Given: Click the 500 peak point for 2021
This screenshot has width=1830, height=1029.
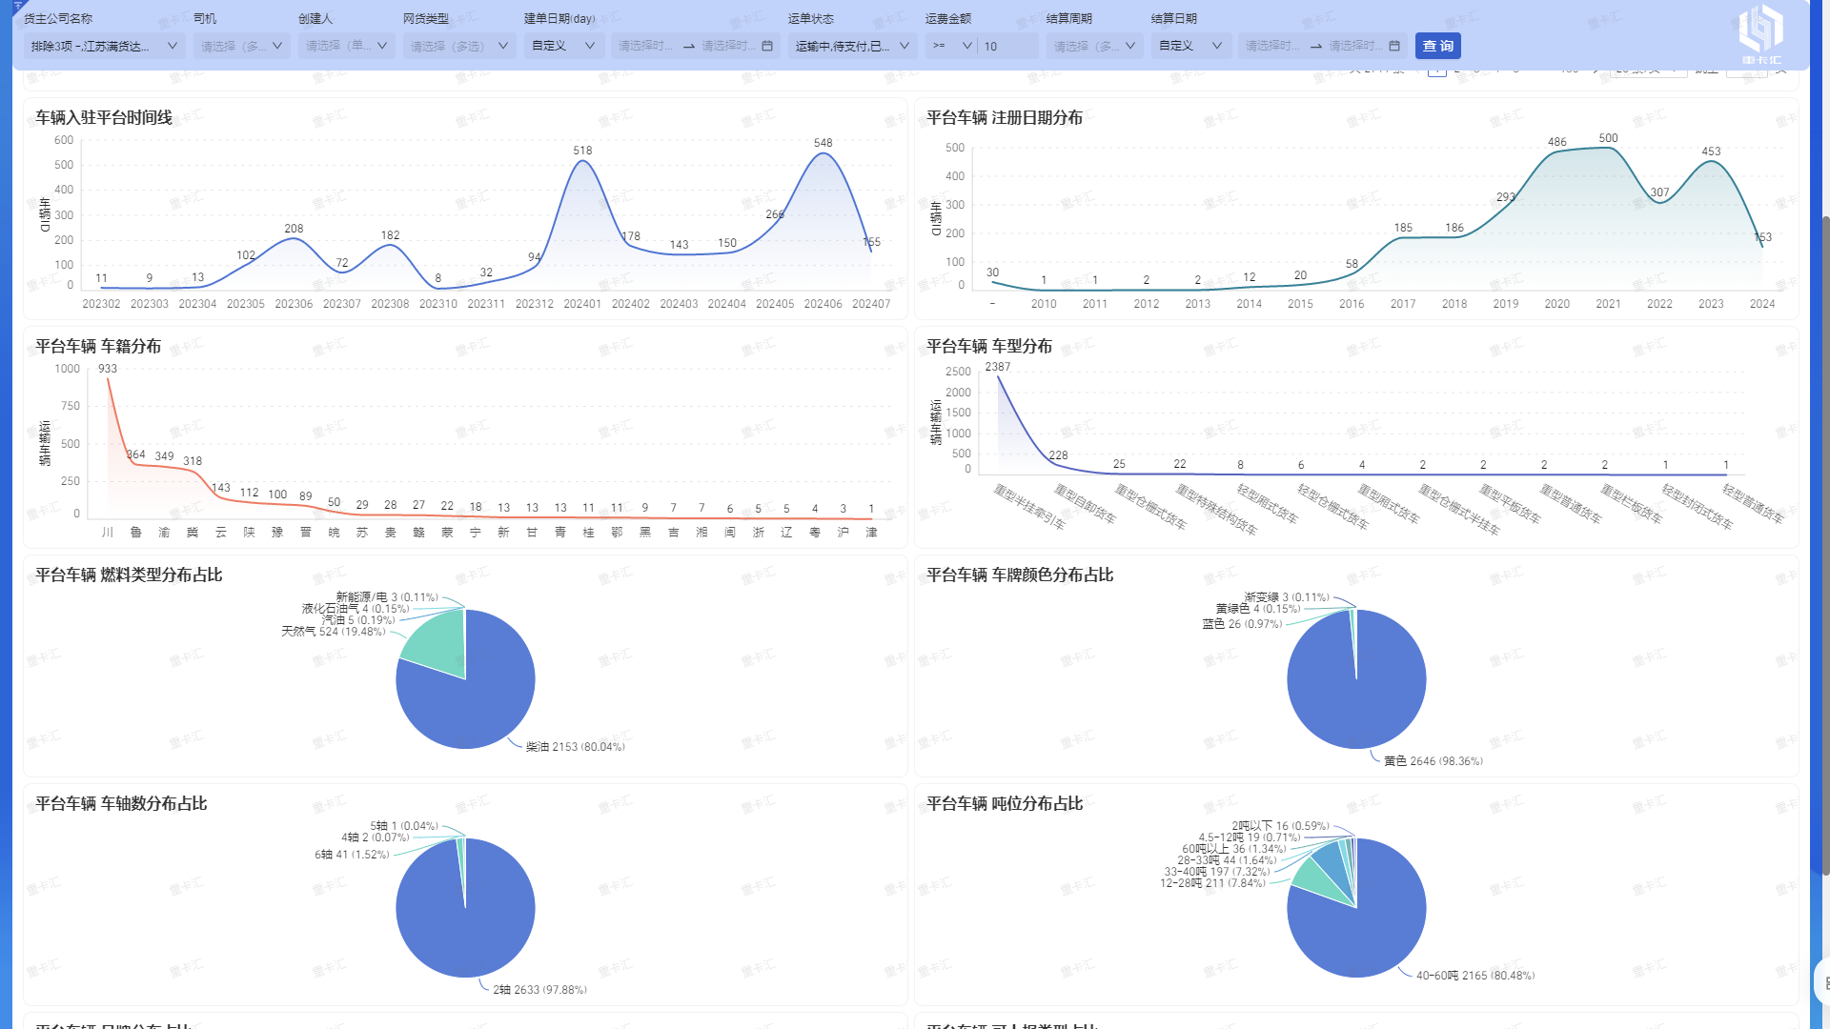Looking at the screenshot, I should [x=1608, y=148].
